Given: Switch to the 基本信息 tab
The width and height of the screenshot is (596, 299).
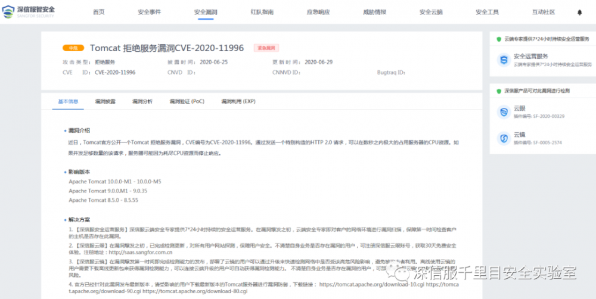Looking at the screenshot, I should [x=68, y=101].
